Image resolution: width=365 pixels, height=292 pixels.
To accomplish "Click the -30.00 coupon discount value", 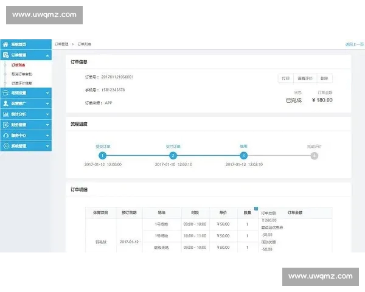I will pyautogui.click(x=267, y=235).
